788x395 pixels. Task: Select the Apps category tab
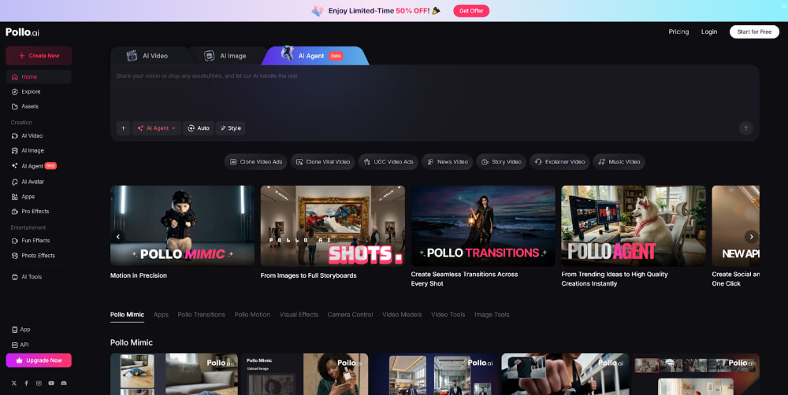click(x=161, y=315)
